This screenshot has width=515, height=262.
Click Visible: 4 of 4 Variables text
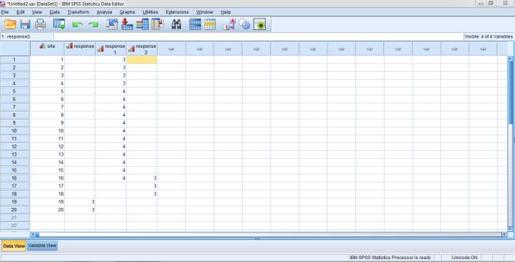[489, 37]
